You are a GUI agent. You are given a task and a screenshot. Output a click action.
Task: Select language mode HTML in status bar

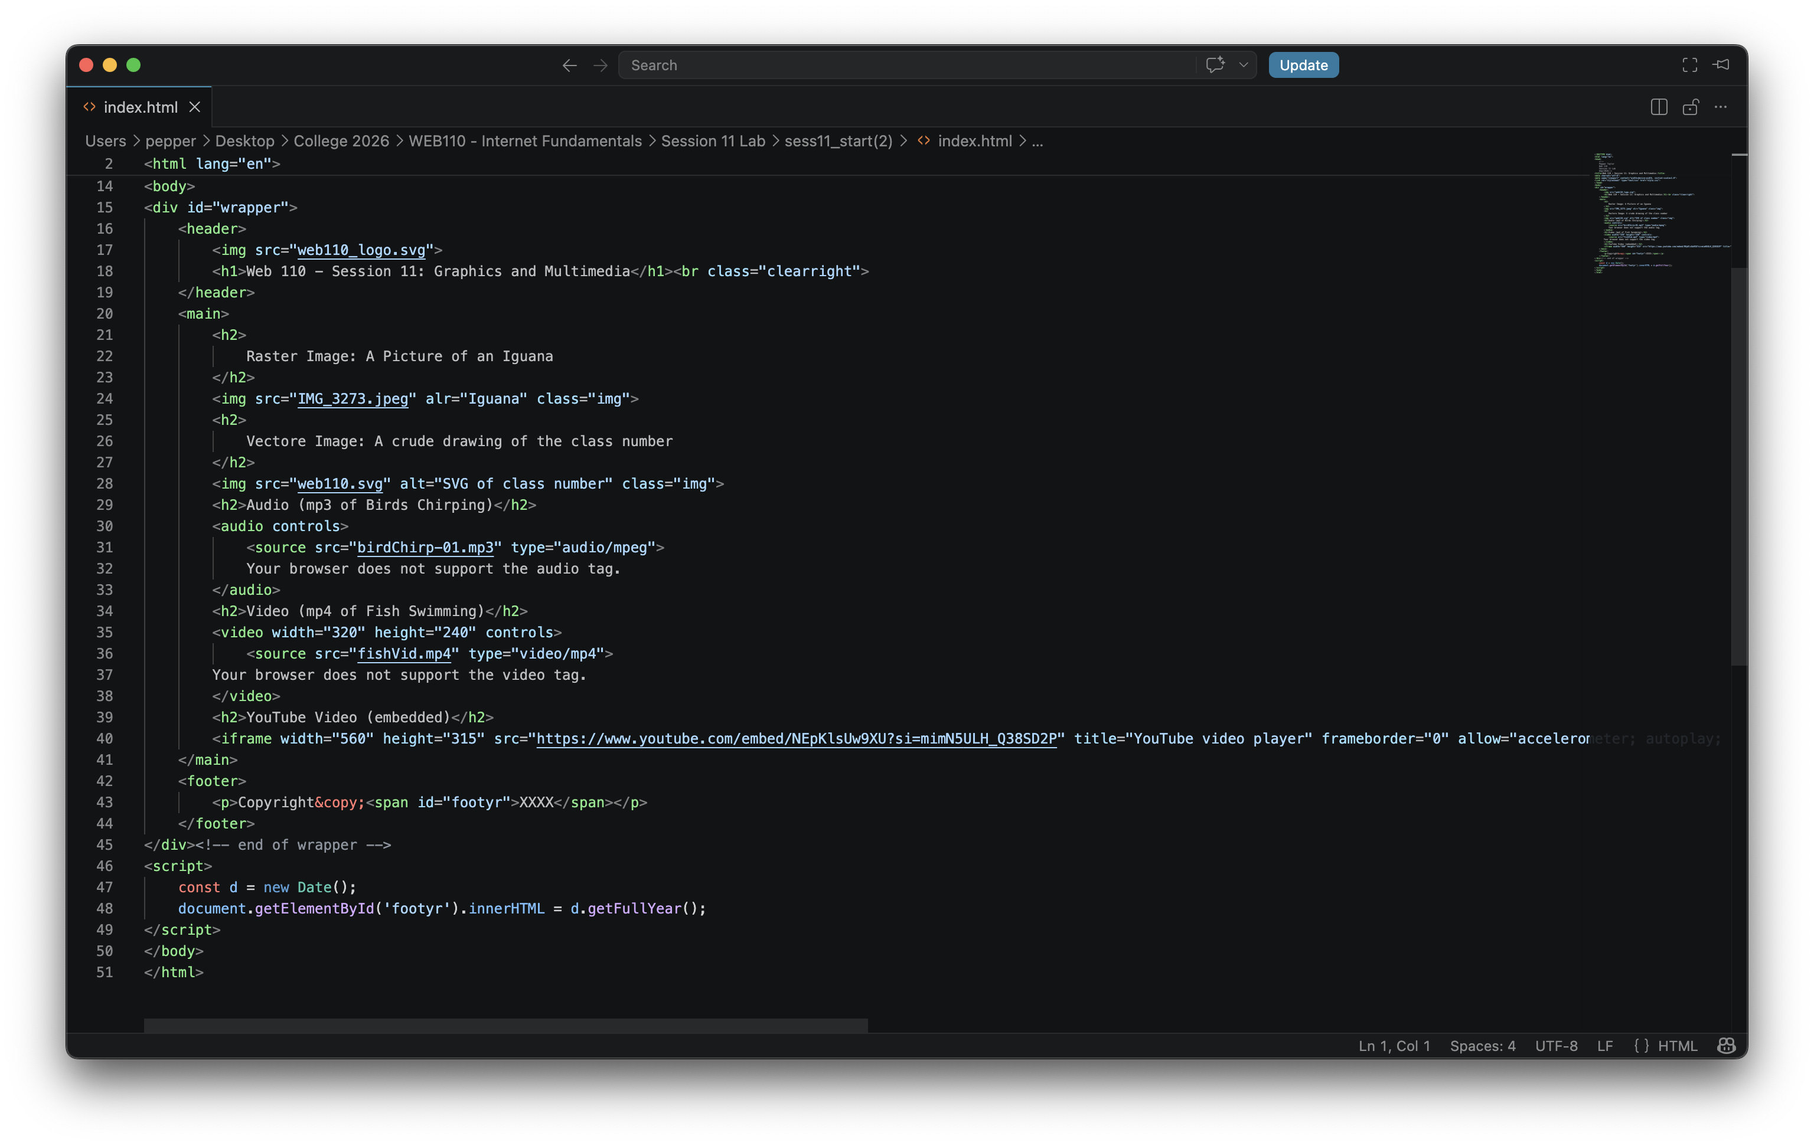(1677, 1047)
